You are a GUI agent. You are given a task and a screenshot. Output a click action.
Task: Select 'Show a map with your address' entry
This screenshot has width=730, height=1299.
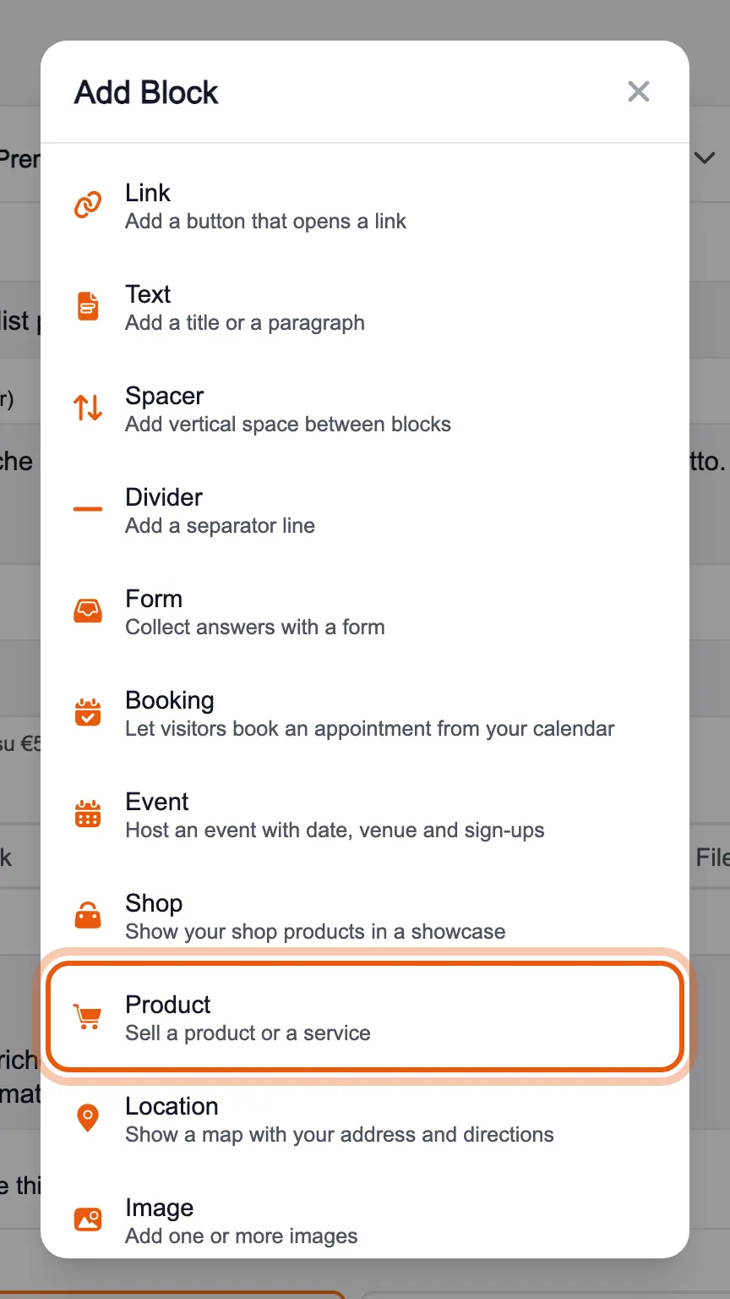340,1135
